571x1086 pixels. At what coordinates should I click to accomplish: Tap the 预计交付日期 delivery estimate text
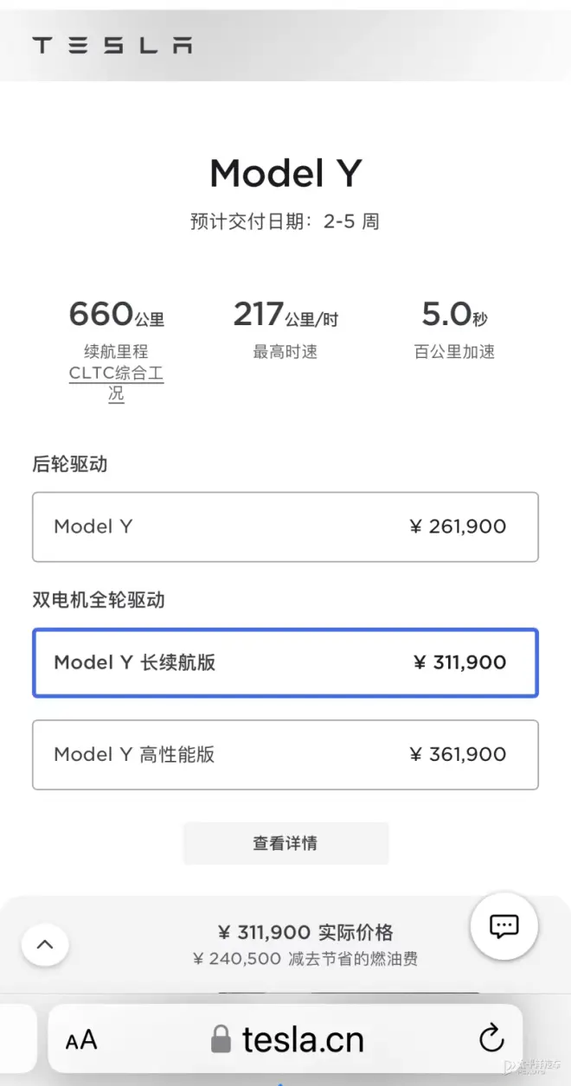285,221
